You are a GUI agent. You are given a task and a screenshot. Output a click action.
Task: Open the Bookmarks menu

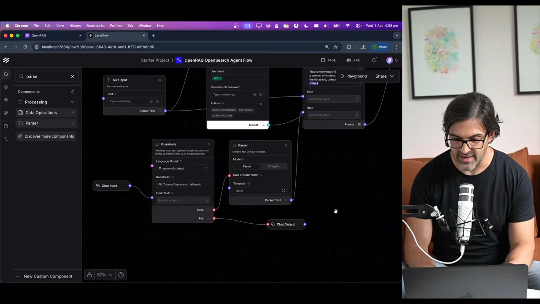(95, 26)
